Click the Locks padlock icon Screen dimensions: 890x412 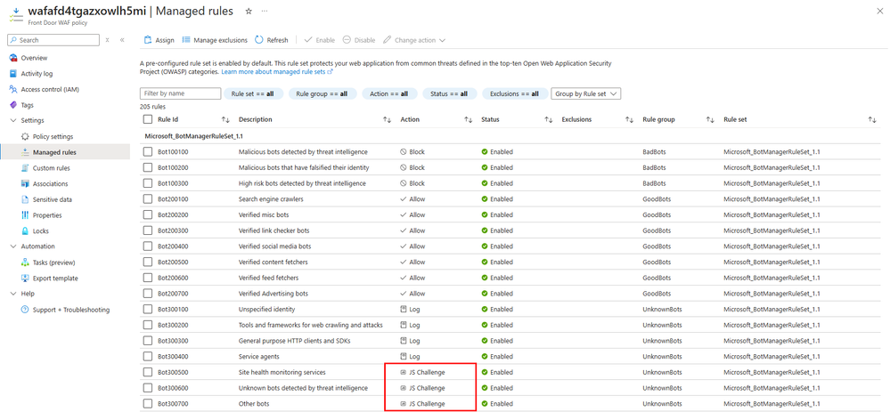25,231
